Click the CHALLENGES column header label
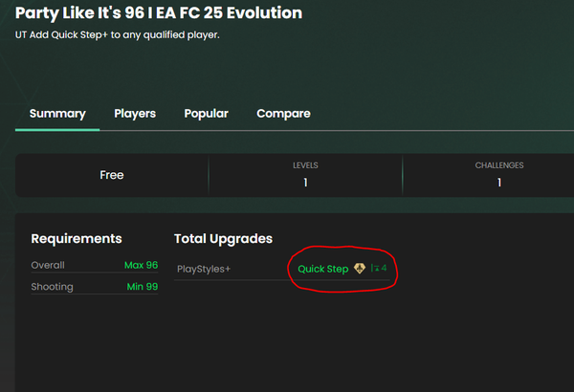 click(x=499, y=165)
